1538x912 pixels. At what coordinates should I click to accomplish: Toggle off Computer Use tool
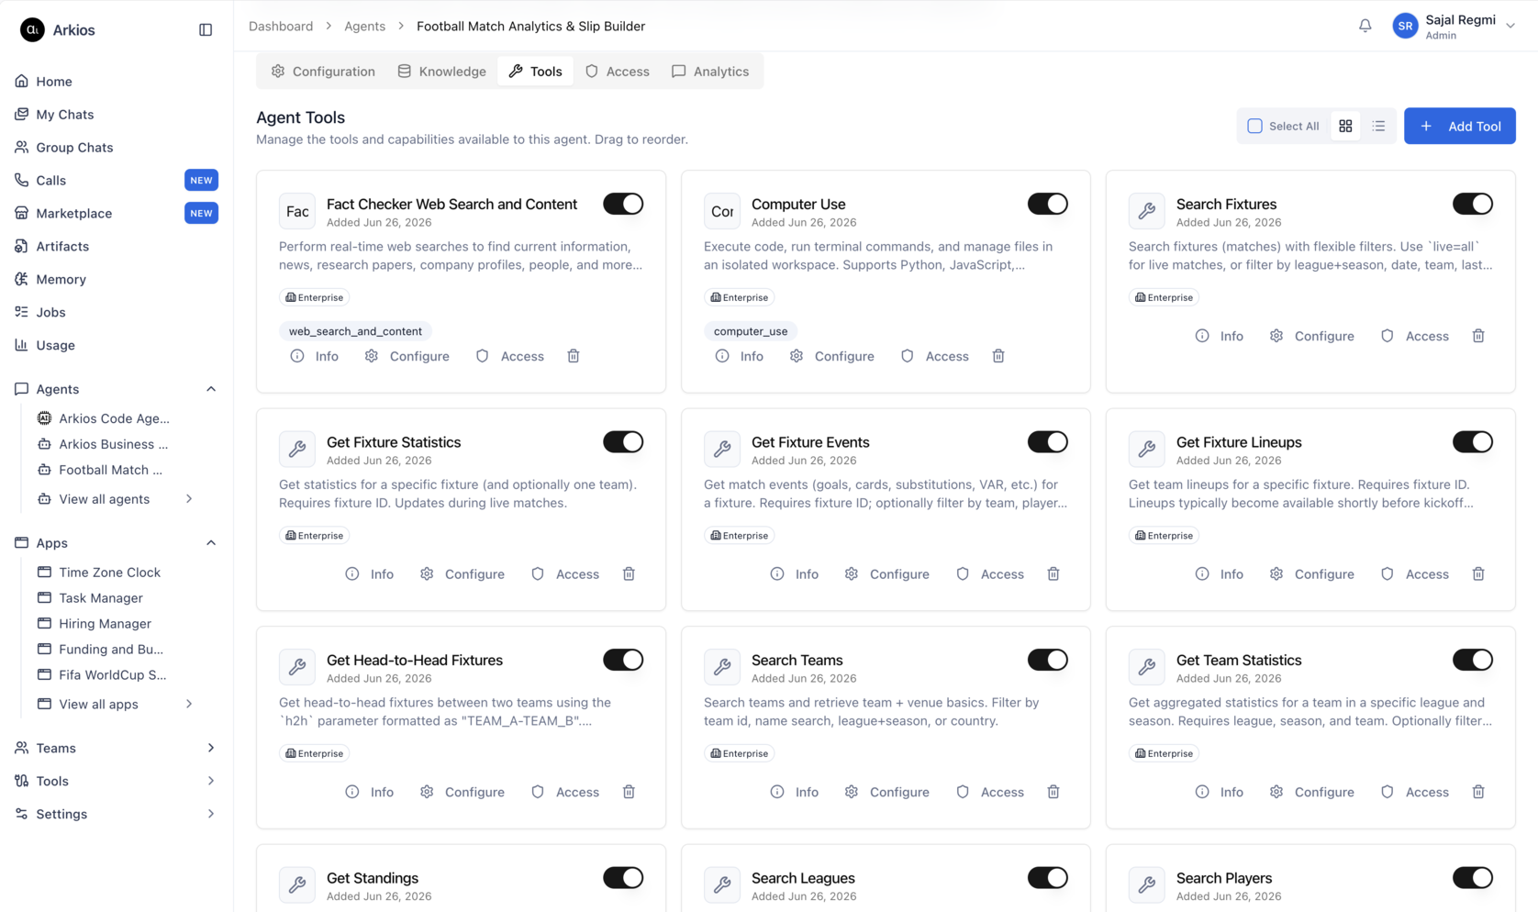[1048, 204]
